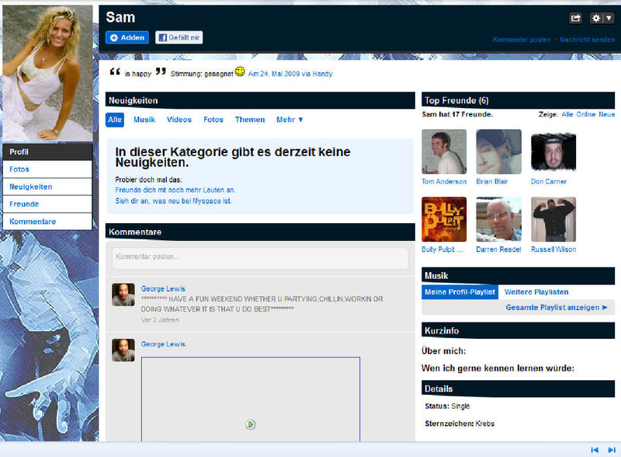Select the Themen news filter tab
The image size is (621, 457).
tap(250, 120)
